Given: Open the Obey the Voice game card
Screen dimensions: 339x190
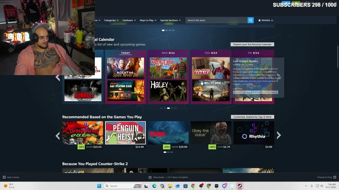Looking at the screenshot, I should coord(211,133).
